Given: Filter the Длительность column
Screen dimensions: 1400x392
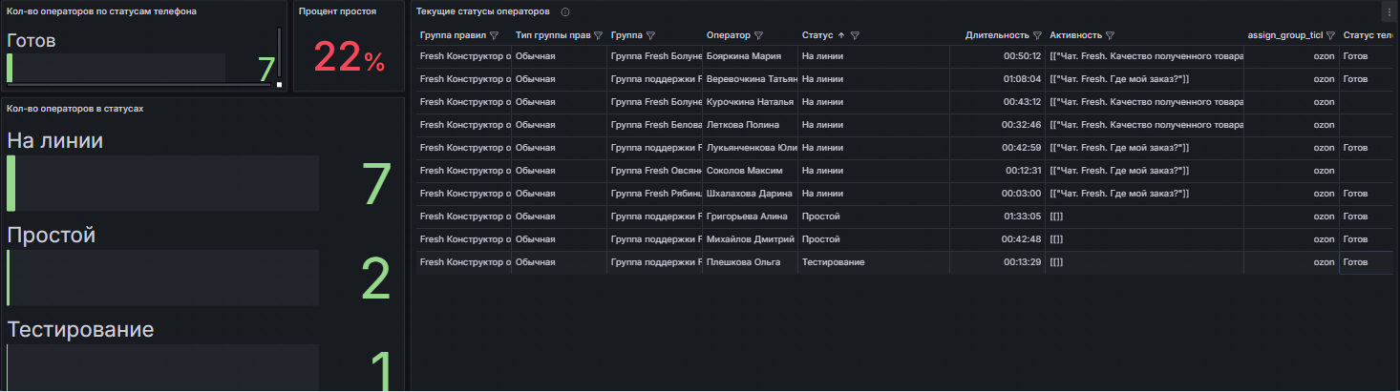Looking at the screenshot, I should click(x=1037, y=35).
